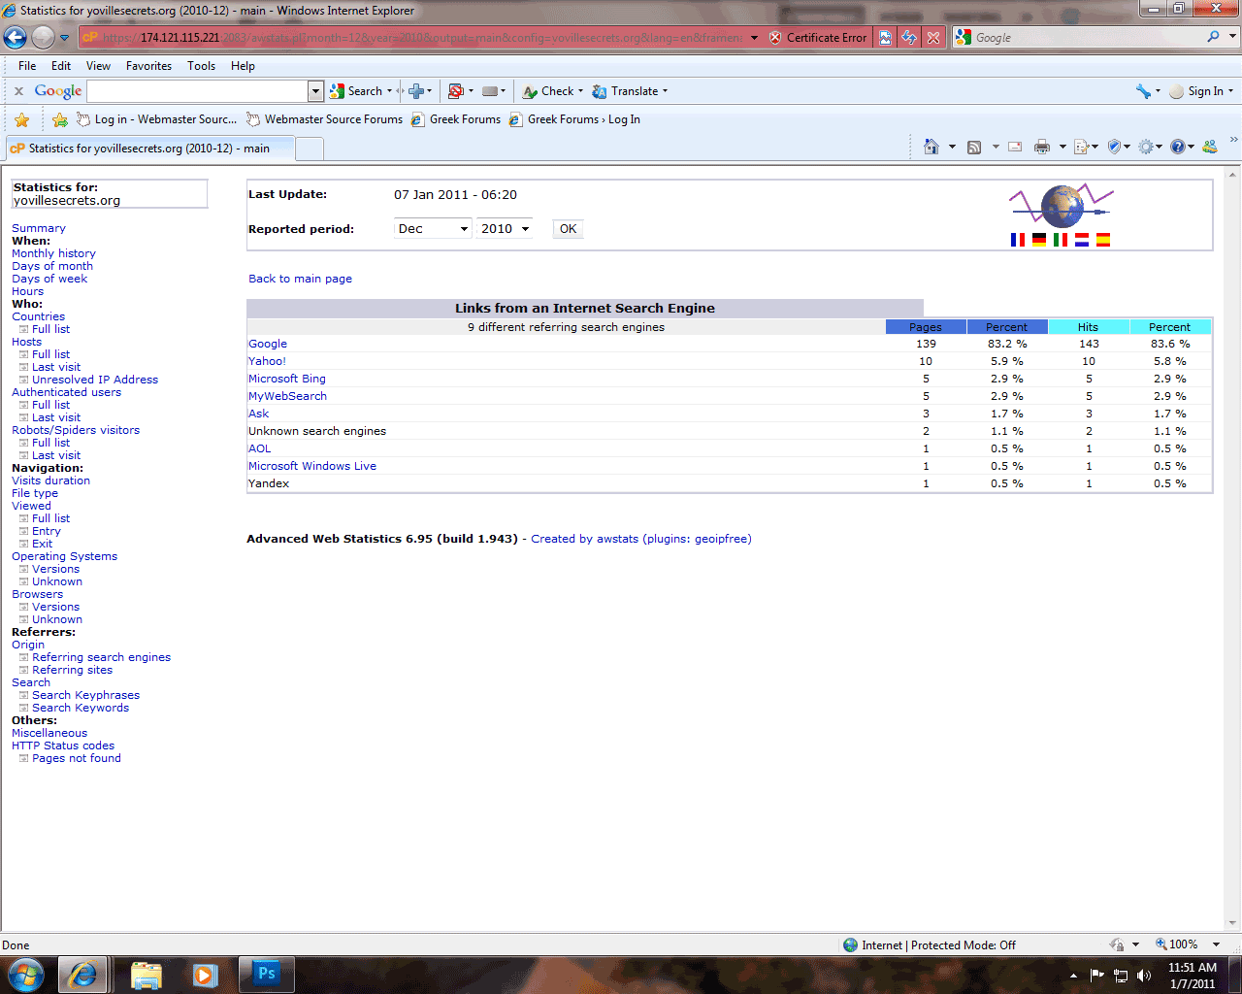1242x994 pixels.
Task: Click the search magnifier icon in the search box
Action: tap(1214, 37)
